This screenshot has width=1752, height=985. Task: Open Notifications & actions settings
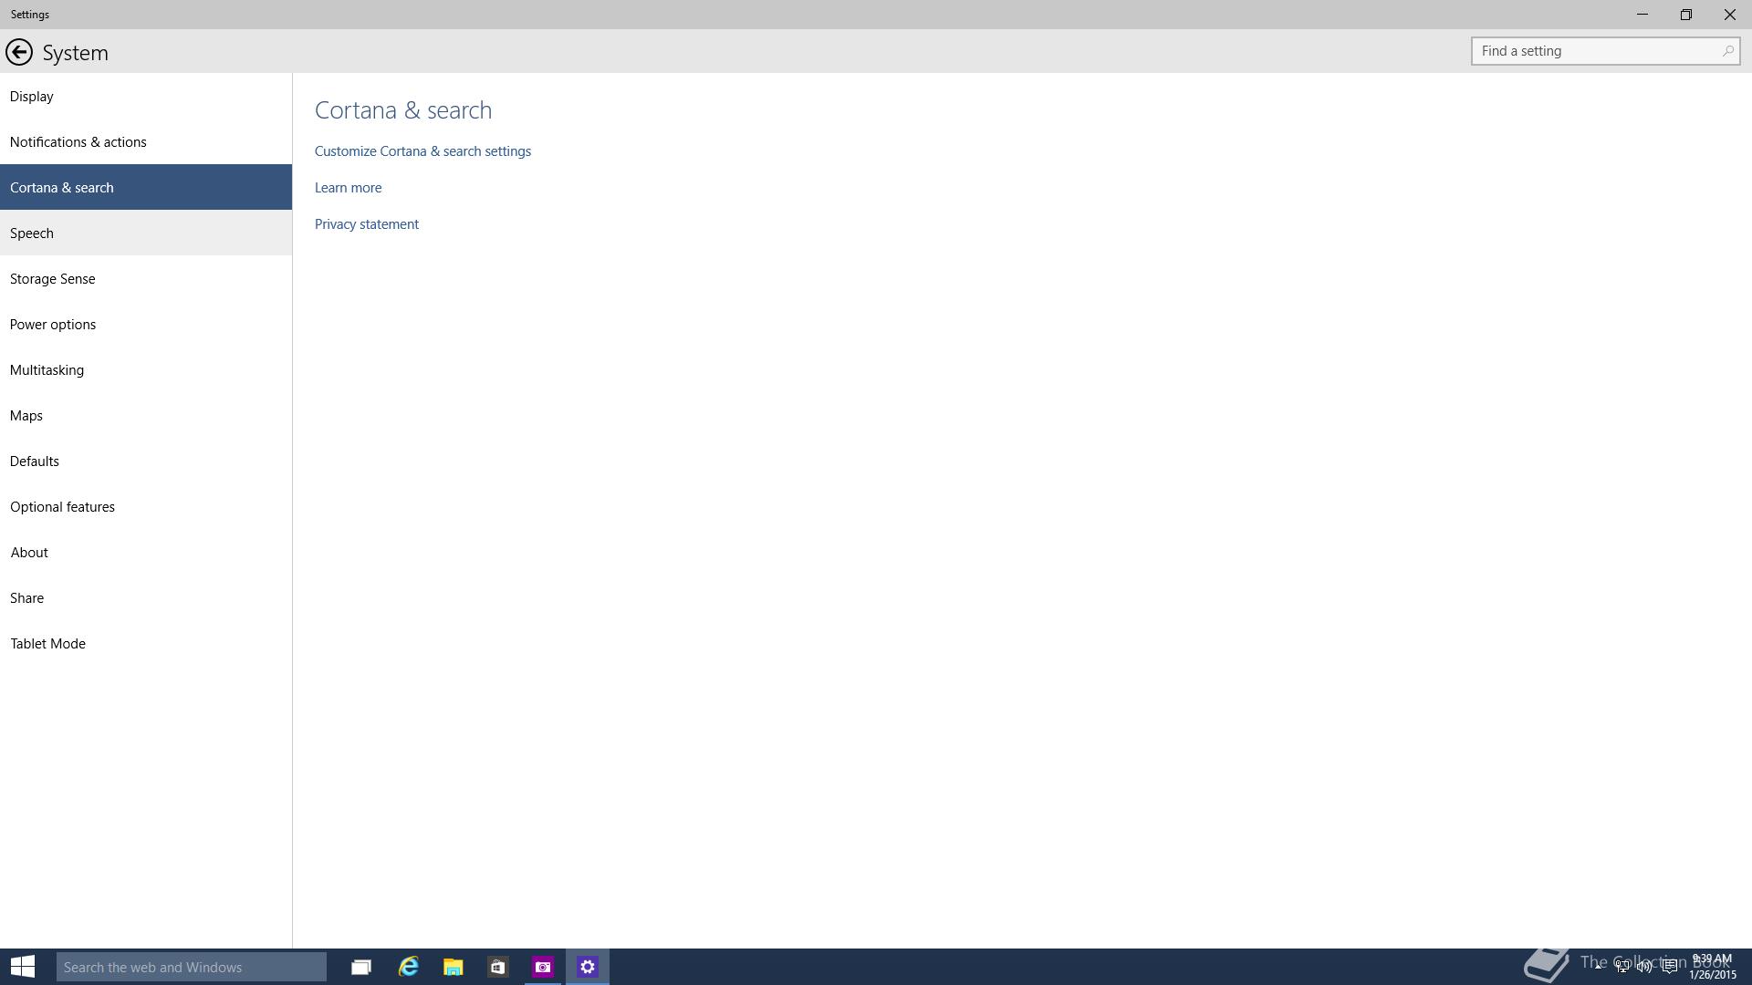[x=146, y=141]
